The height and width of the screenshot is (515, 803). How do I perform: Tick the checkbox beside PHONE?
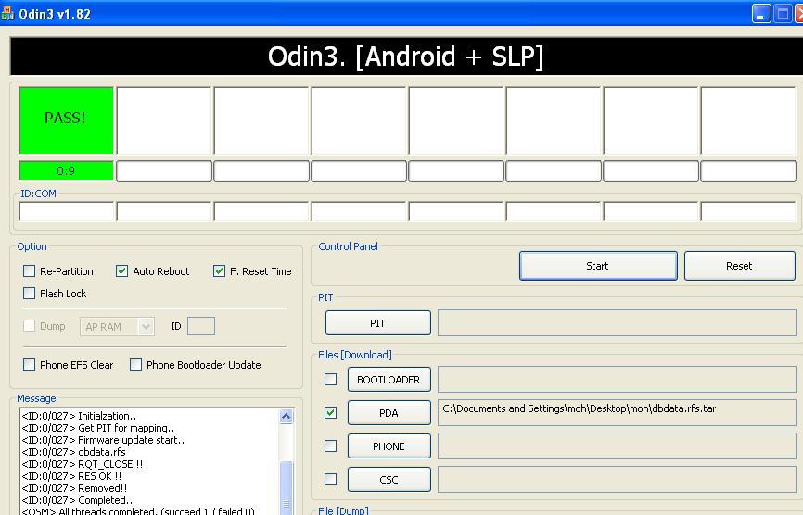pyautogui.click(x=331, y=446)
